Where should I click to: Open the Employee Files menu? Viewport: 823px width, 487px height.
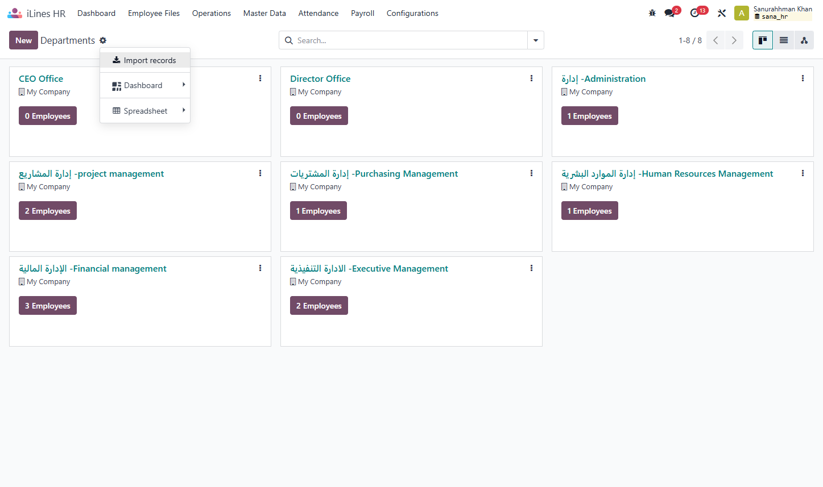pyautogui.click(x=154, y=13)
